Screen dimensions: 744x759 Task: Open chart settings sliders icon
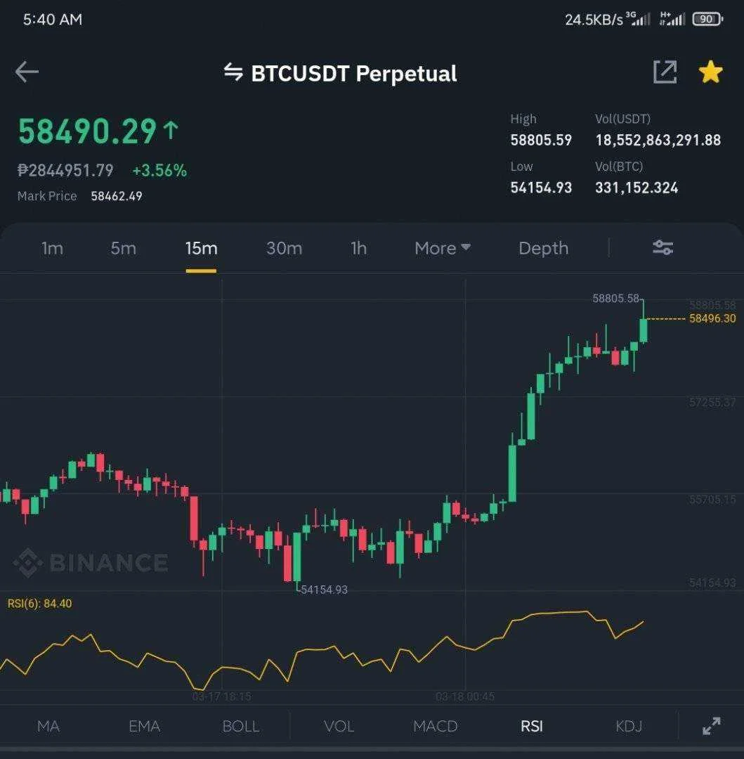pos(663,247)
